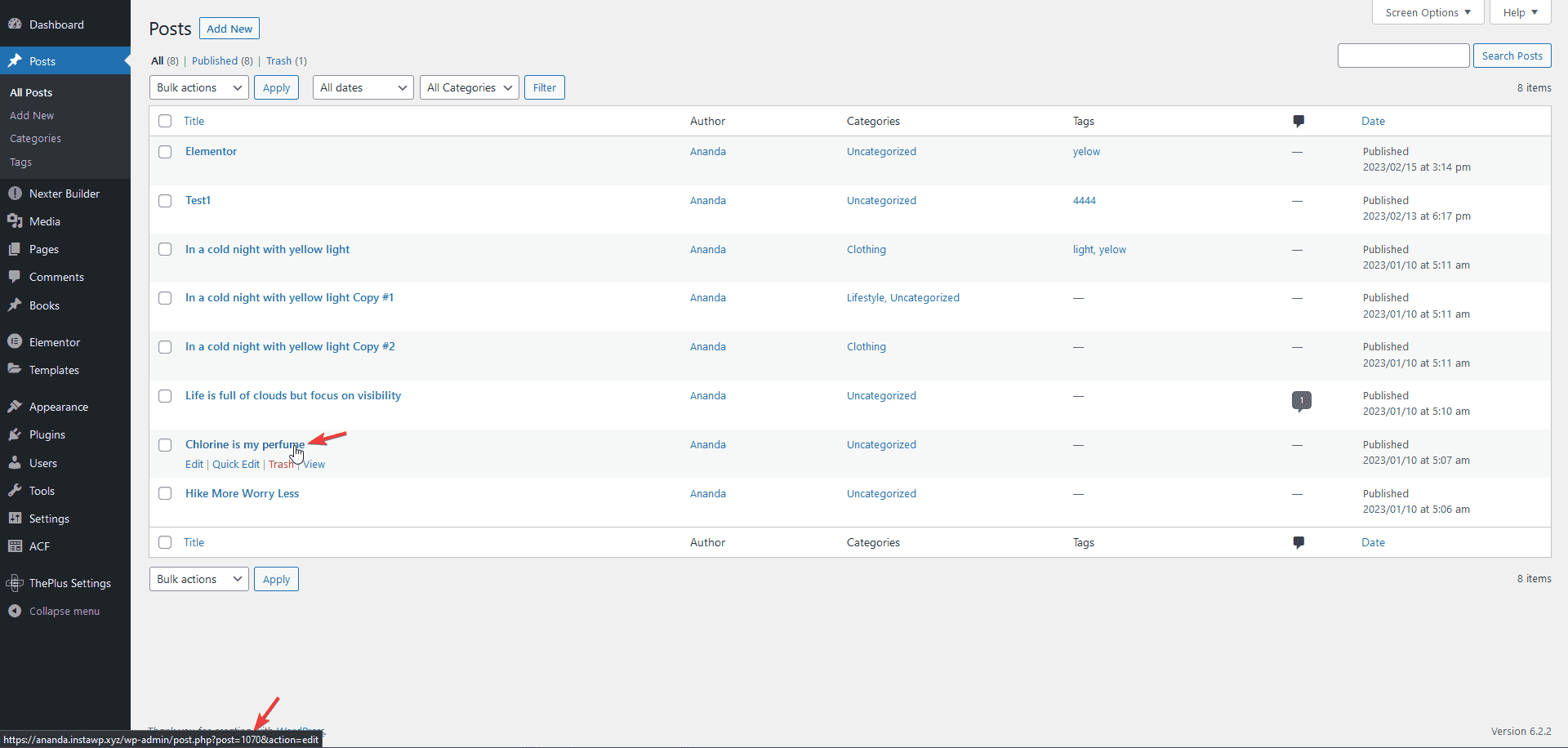Click inside the search posts field
This screenshot has height=748, width=1568.
tap(1403, 55)
